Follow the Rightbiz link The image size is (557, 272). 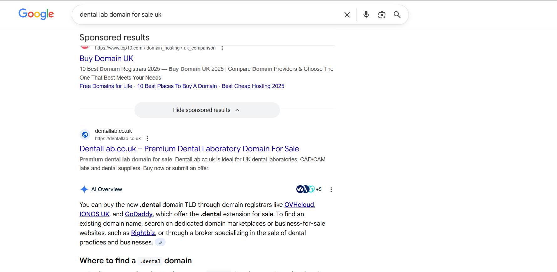(x=143, y=233)
